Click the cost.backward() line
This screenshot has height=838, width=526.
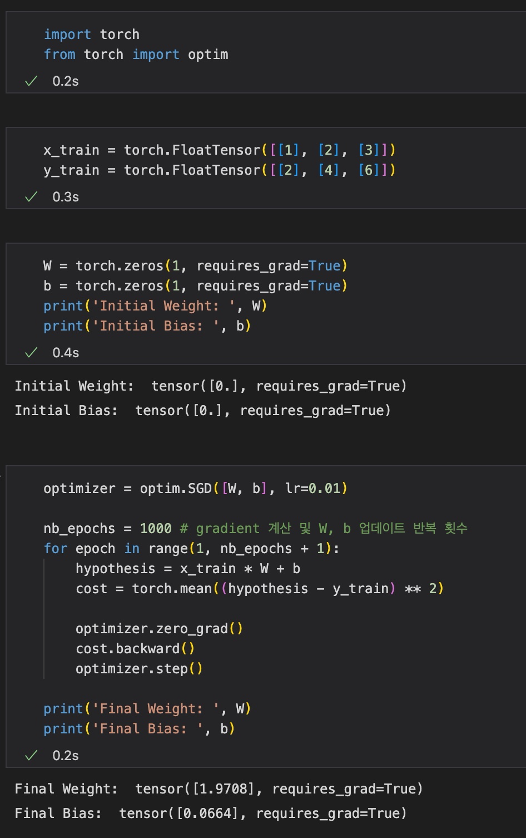(x=136, y=649)
